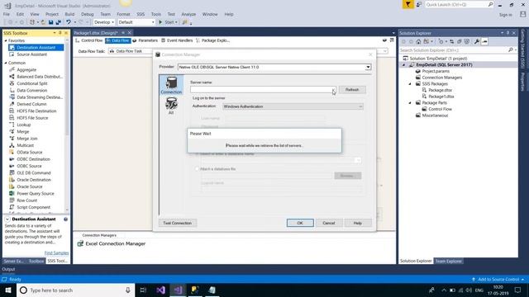
Task: Open the Project menu
Action: 52,14
